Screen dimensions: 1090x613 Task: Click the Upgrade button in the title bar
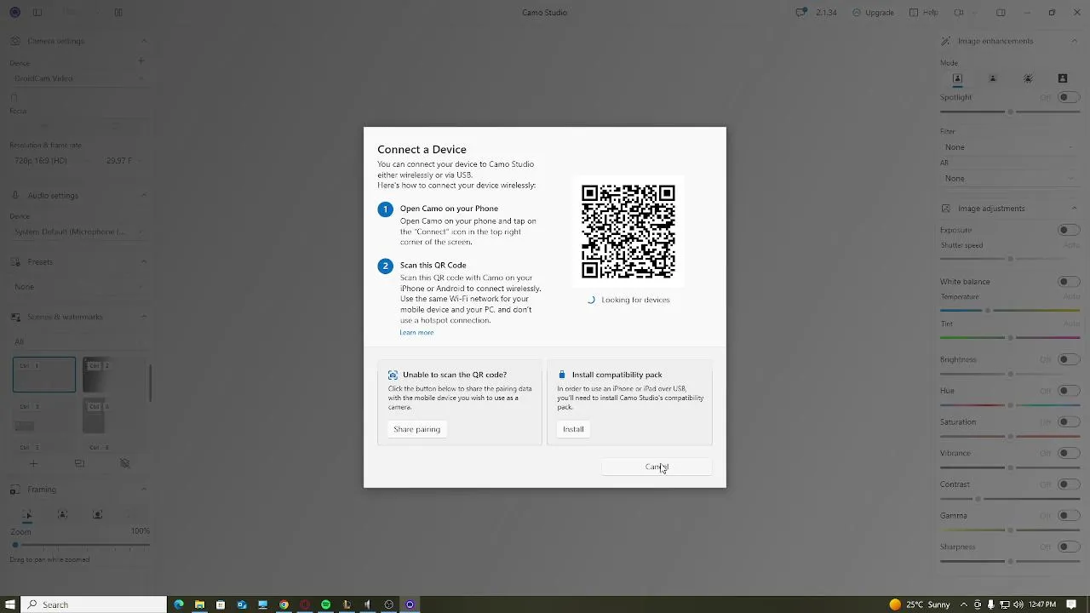874,12
